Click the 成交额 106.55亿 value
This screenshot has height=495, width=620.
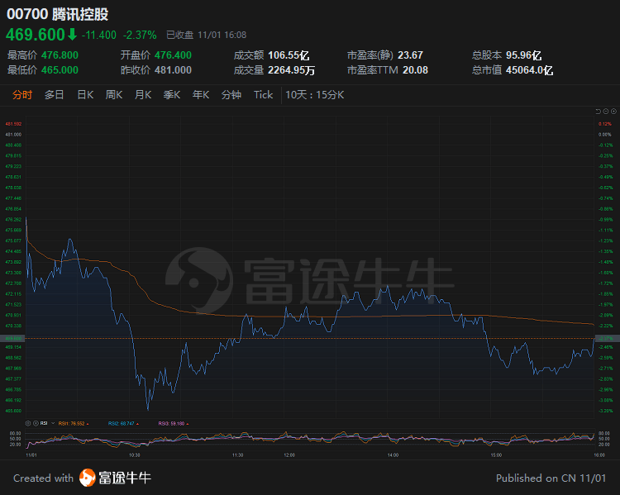(x=289, y=55)
